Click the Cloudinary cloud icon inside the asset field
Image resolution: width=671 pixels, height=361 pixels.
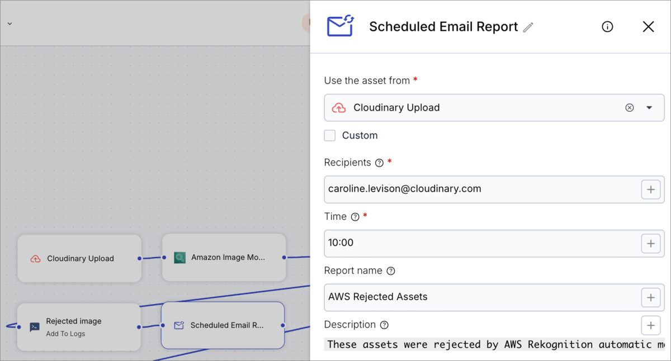pyautogui.click(x=338, y=107)
